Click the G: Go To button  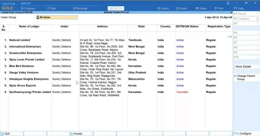116,8
